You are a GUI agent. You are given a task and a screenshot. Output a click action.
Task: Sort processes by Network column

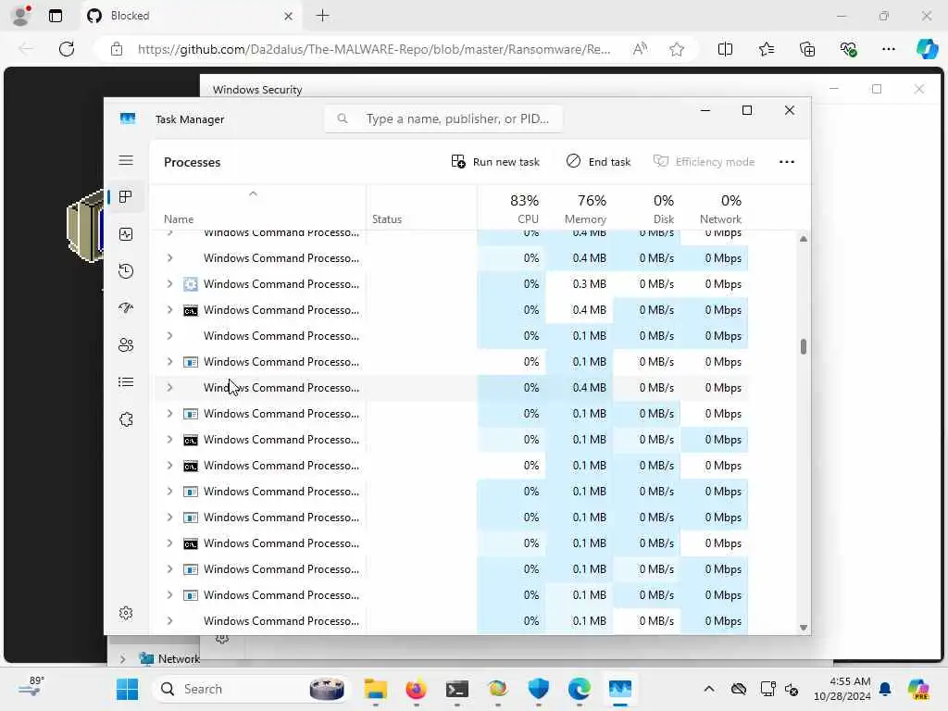tap(715, 208)
